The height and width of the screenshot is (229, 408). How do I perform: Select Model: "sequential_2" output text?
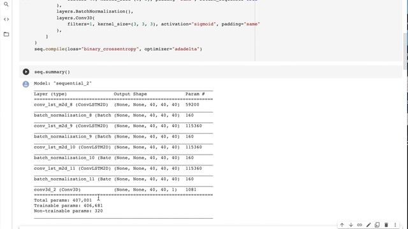click(x=62, y=83)
